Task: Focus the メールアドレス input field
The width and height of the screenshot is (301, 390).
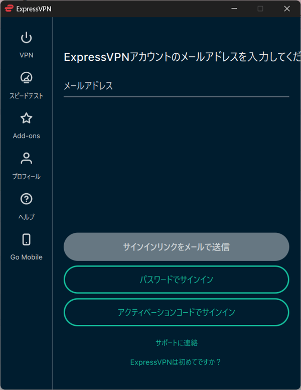Action: pyautogui.click(x=176, y=86)
